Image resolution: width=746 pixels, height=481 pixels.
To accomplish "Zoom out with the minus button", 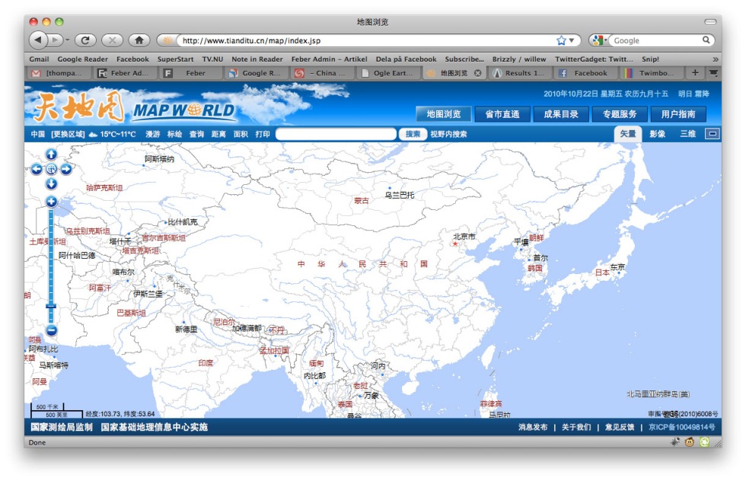I will point(51,330).
